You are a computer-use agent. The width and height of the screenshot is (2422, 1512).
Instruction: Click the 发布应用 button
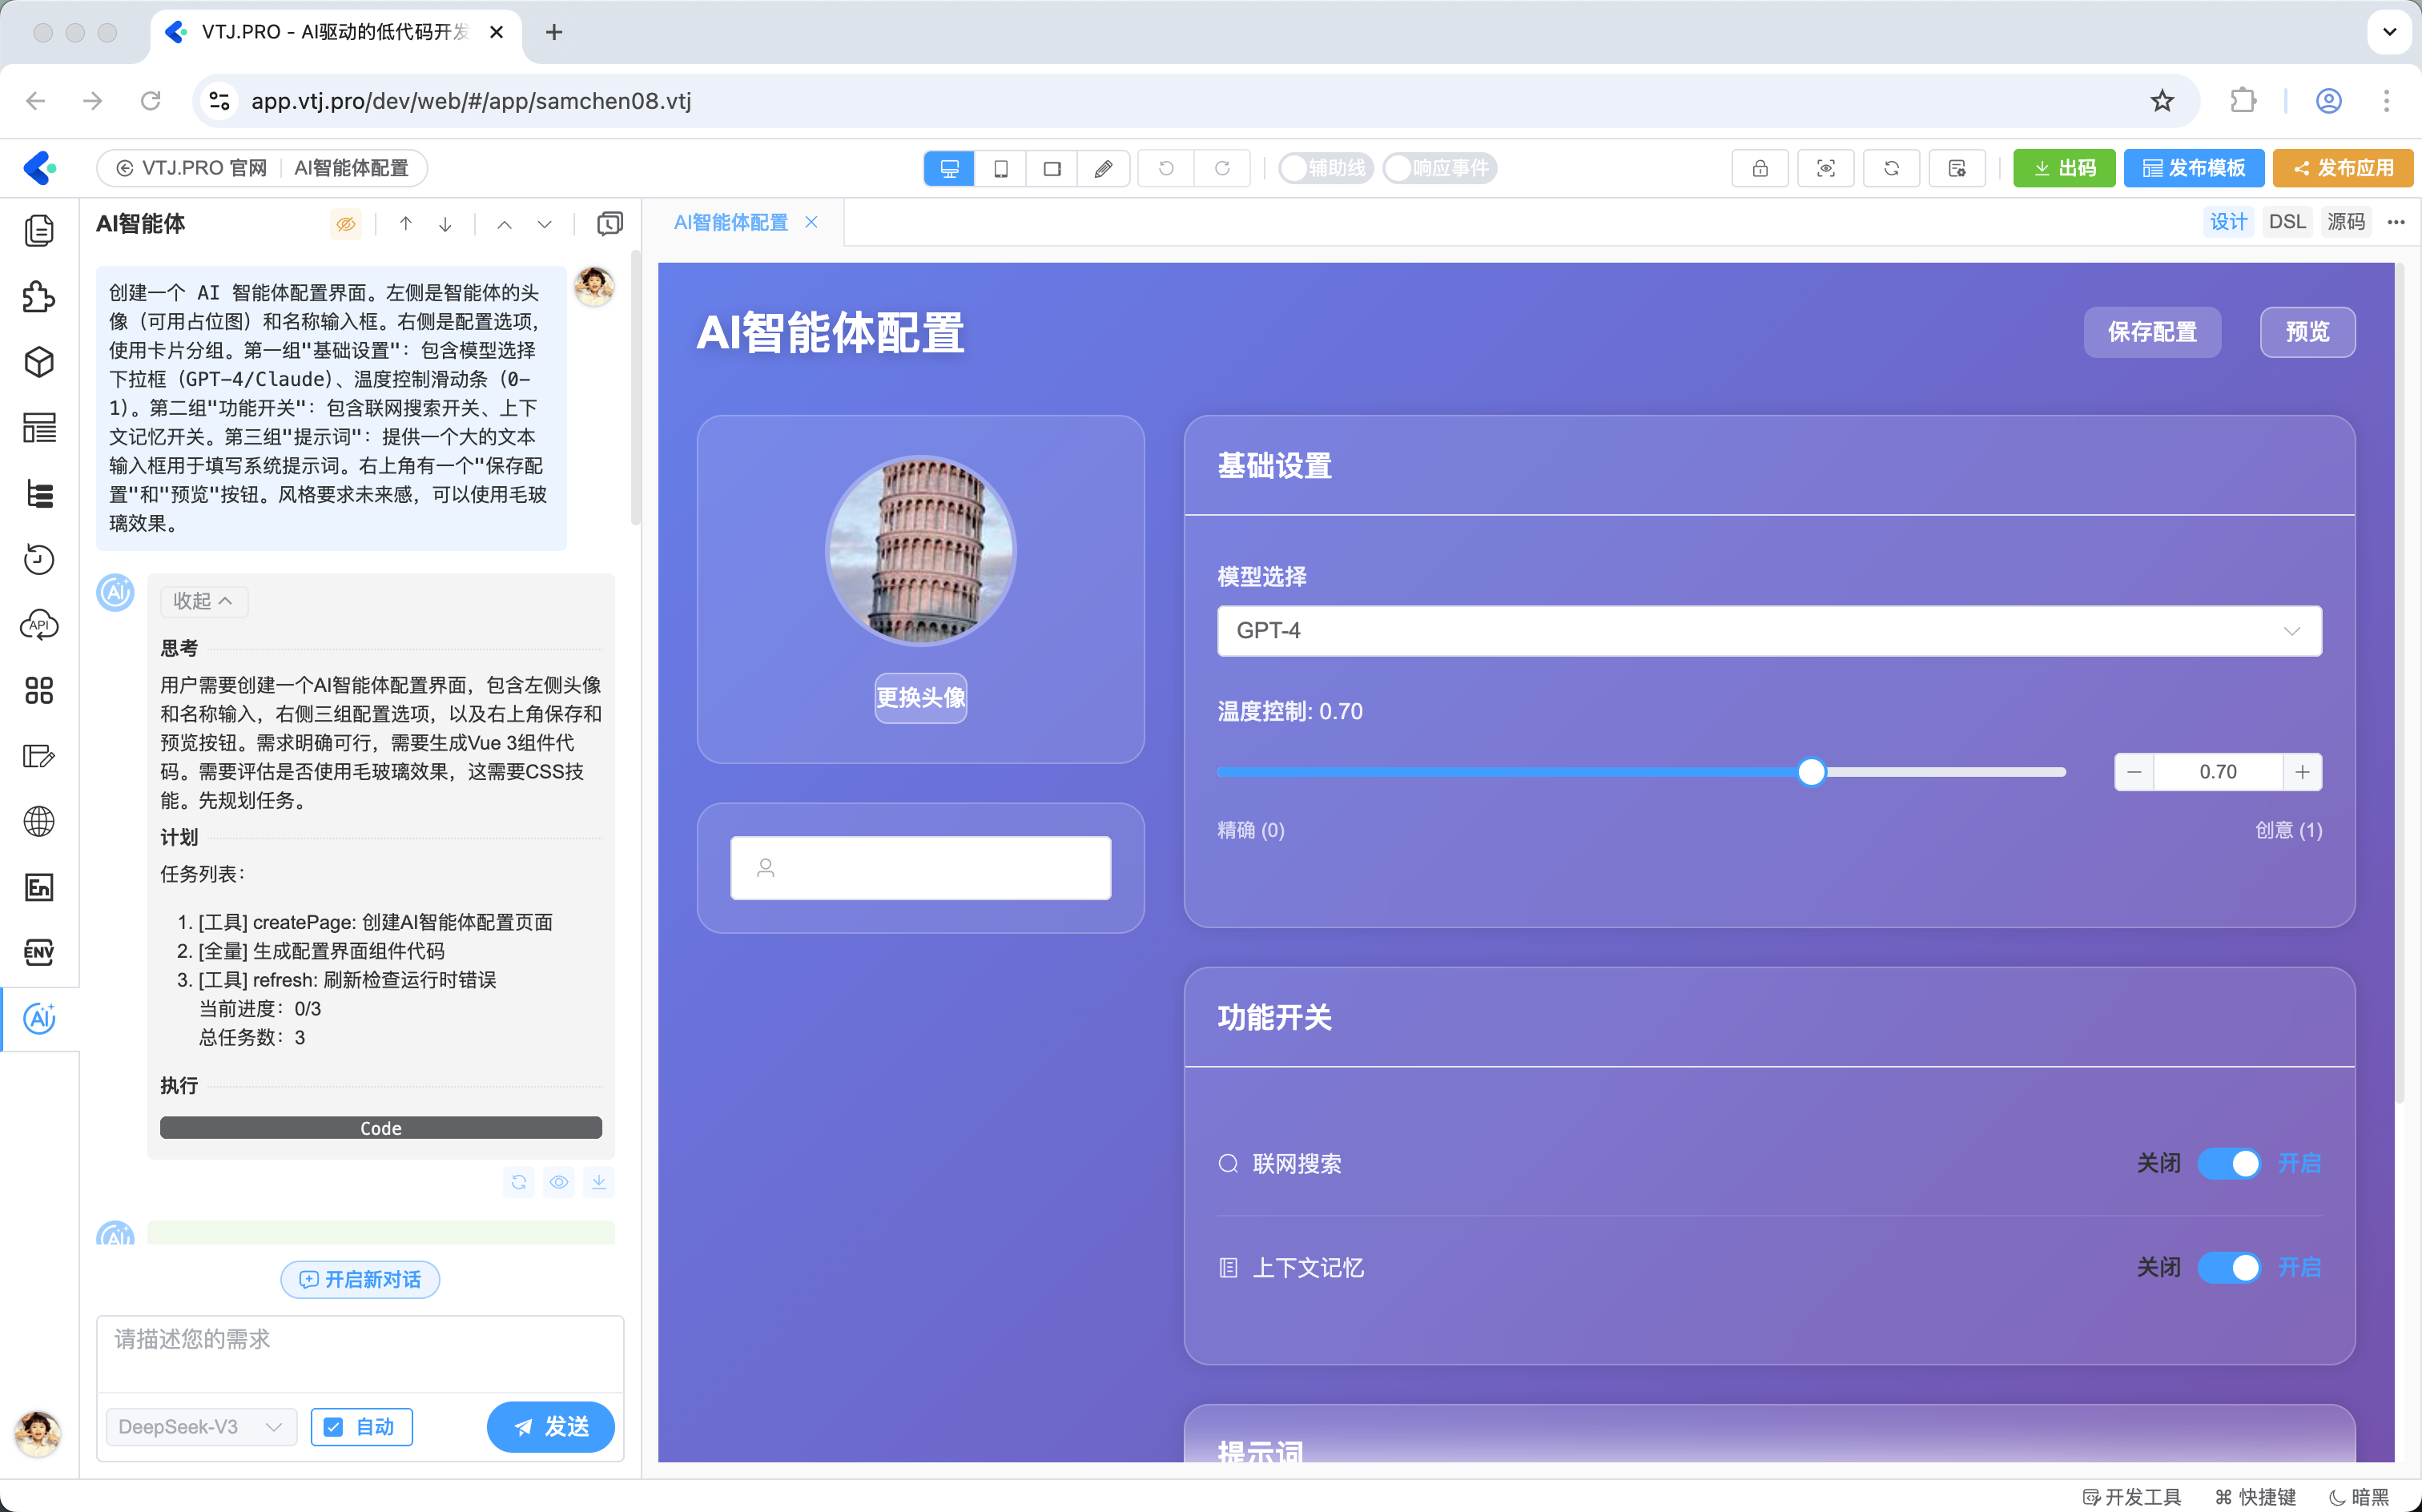pos(2342,168)
